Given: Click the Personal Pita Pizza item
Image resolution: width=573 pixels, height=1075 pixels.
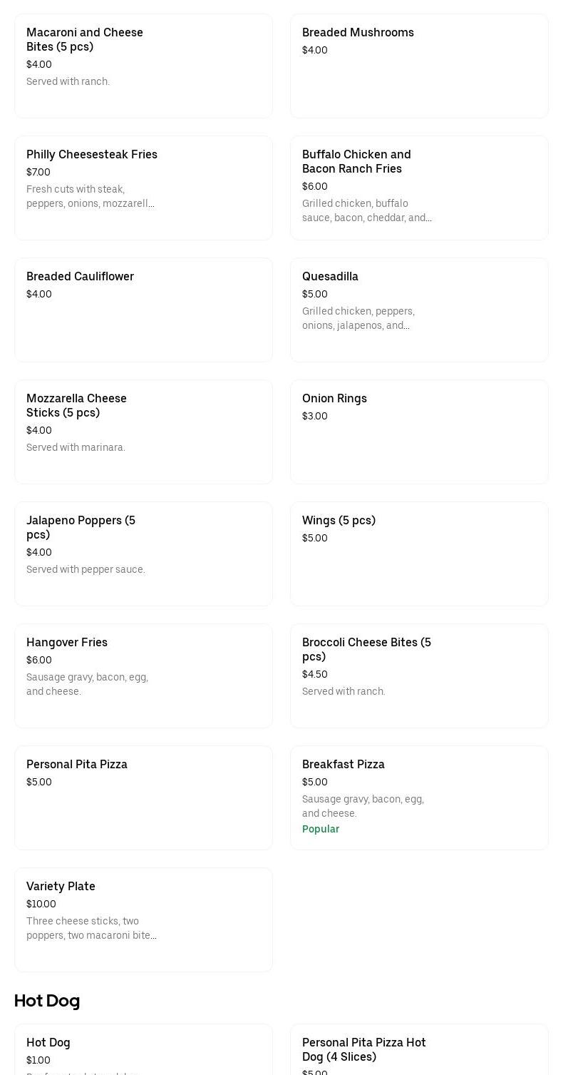Looking at the screenshot, I should (x=143, y=798).
